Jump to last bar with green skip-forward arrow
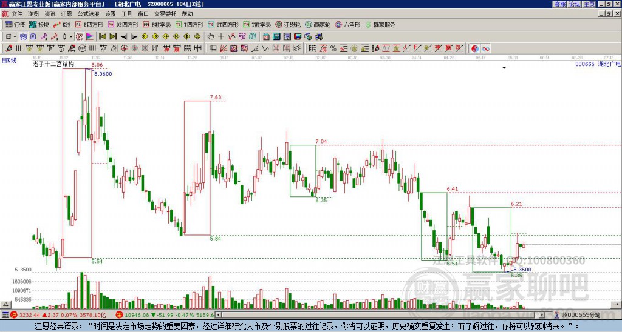622x332 pixels. pyautogui.click(x=112, y=37)
